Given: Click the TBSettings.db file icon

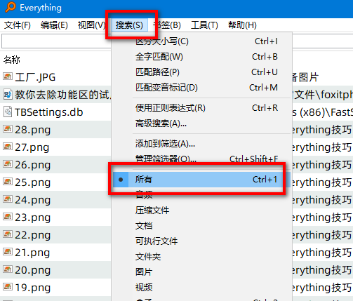Looking at the screenshot, I should pos(8,112).
